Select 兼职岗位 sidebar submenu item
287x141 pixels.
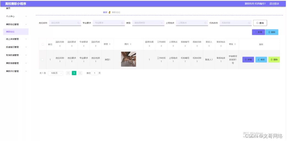coord(16,32)
